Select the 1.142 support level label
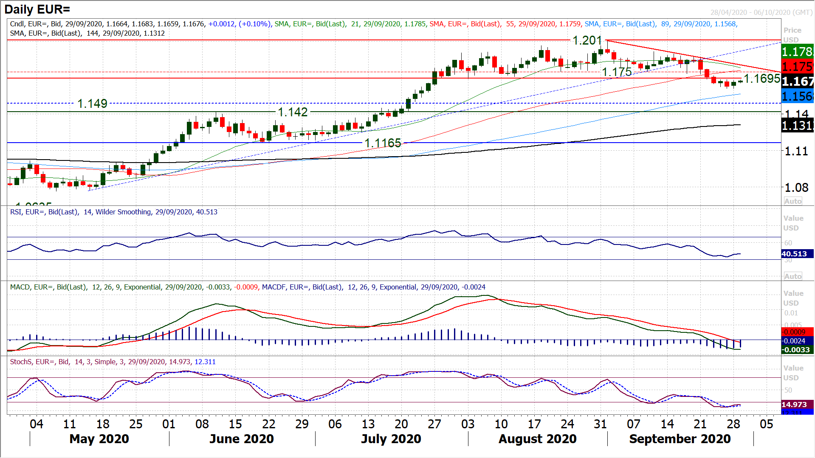 tap(293, 112)
